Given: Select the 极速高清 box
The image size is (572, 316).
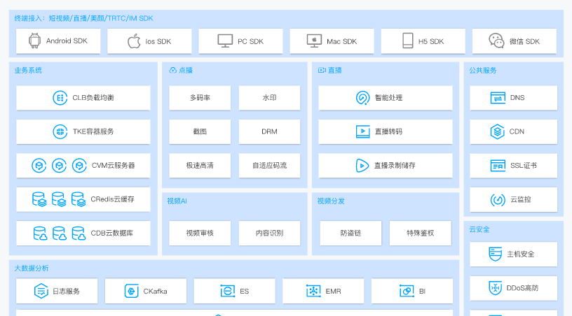Looking at the screenshot, I should [x=200, y=166].
